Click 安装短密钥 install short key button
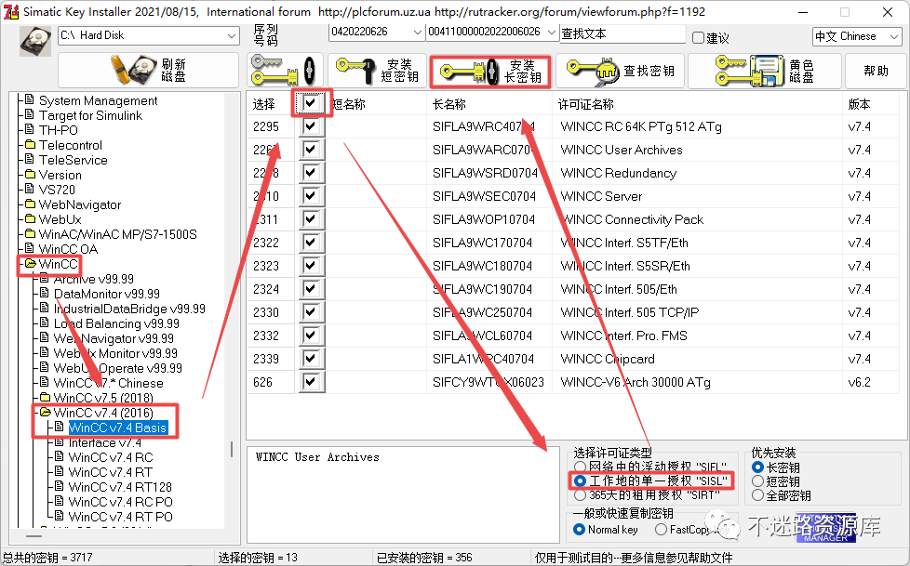This screenshot has height=566, width=910. [377, 71]
